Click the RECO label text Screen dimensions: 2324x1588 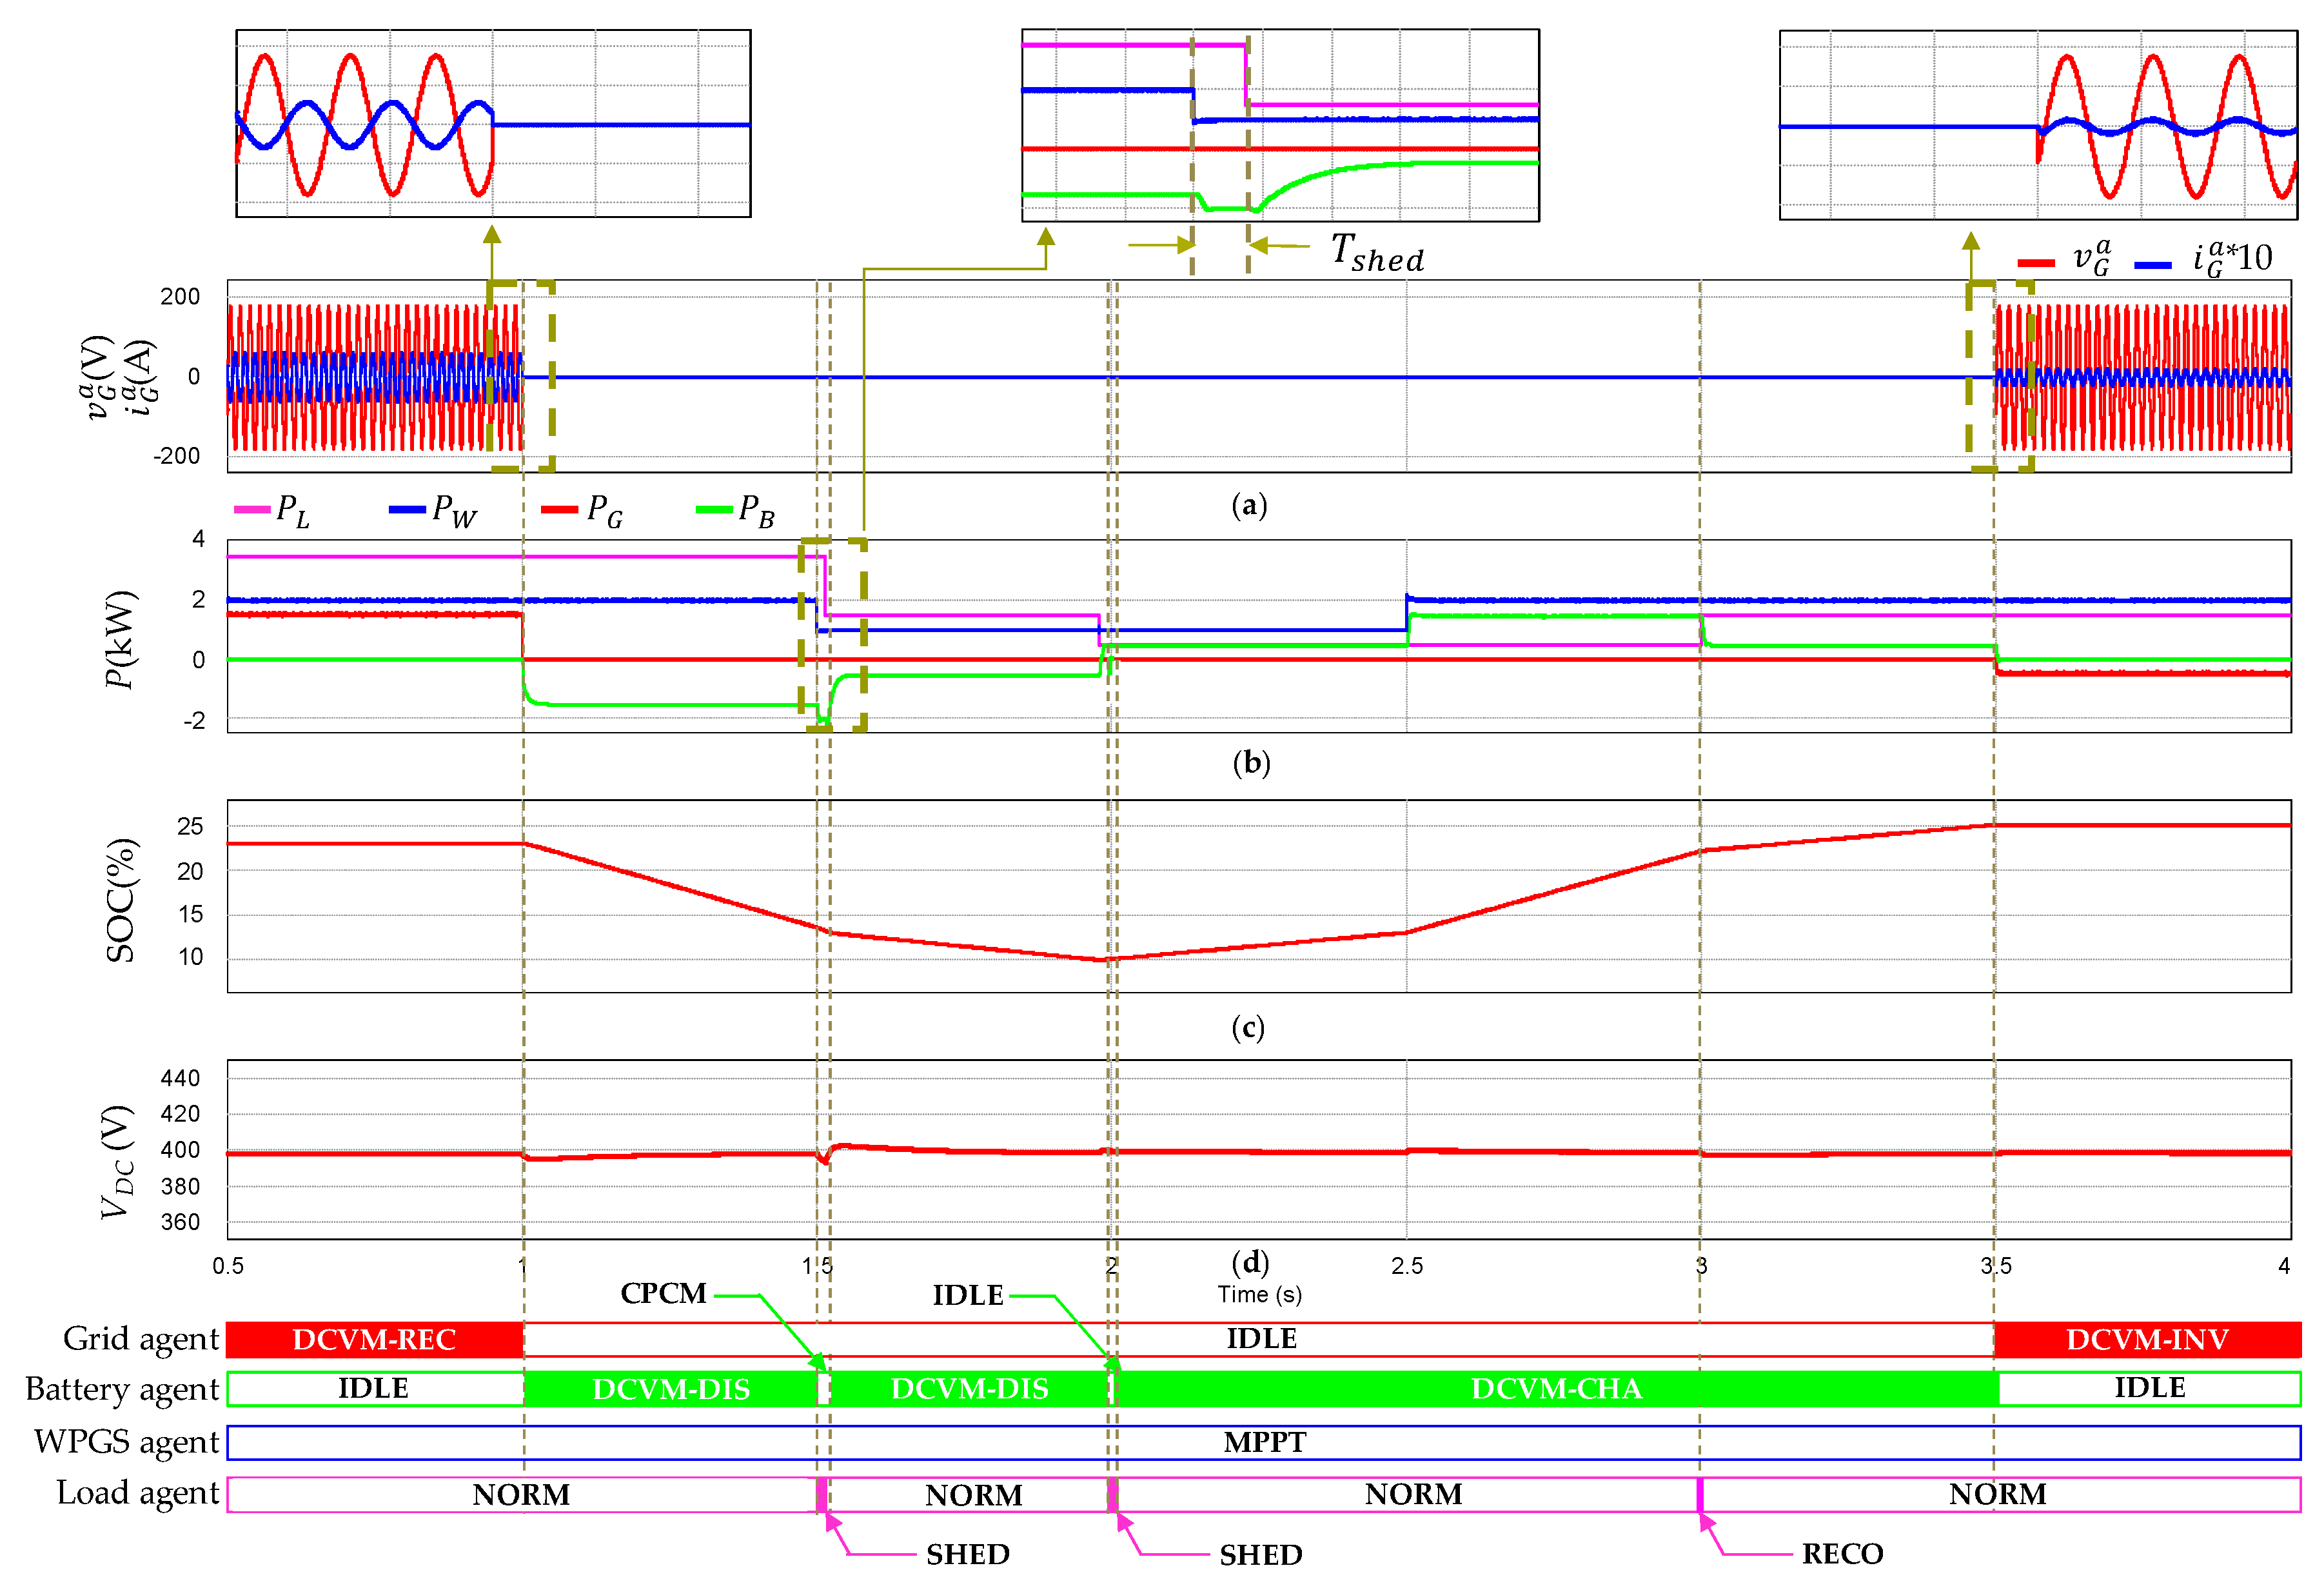pyautogui.click(x=1842, y=1553)
